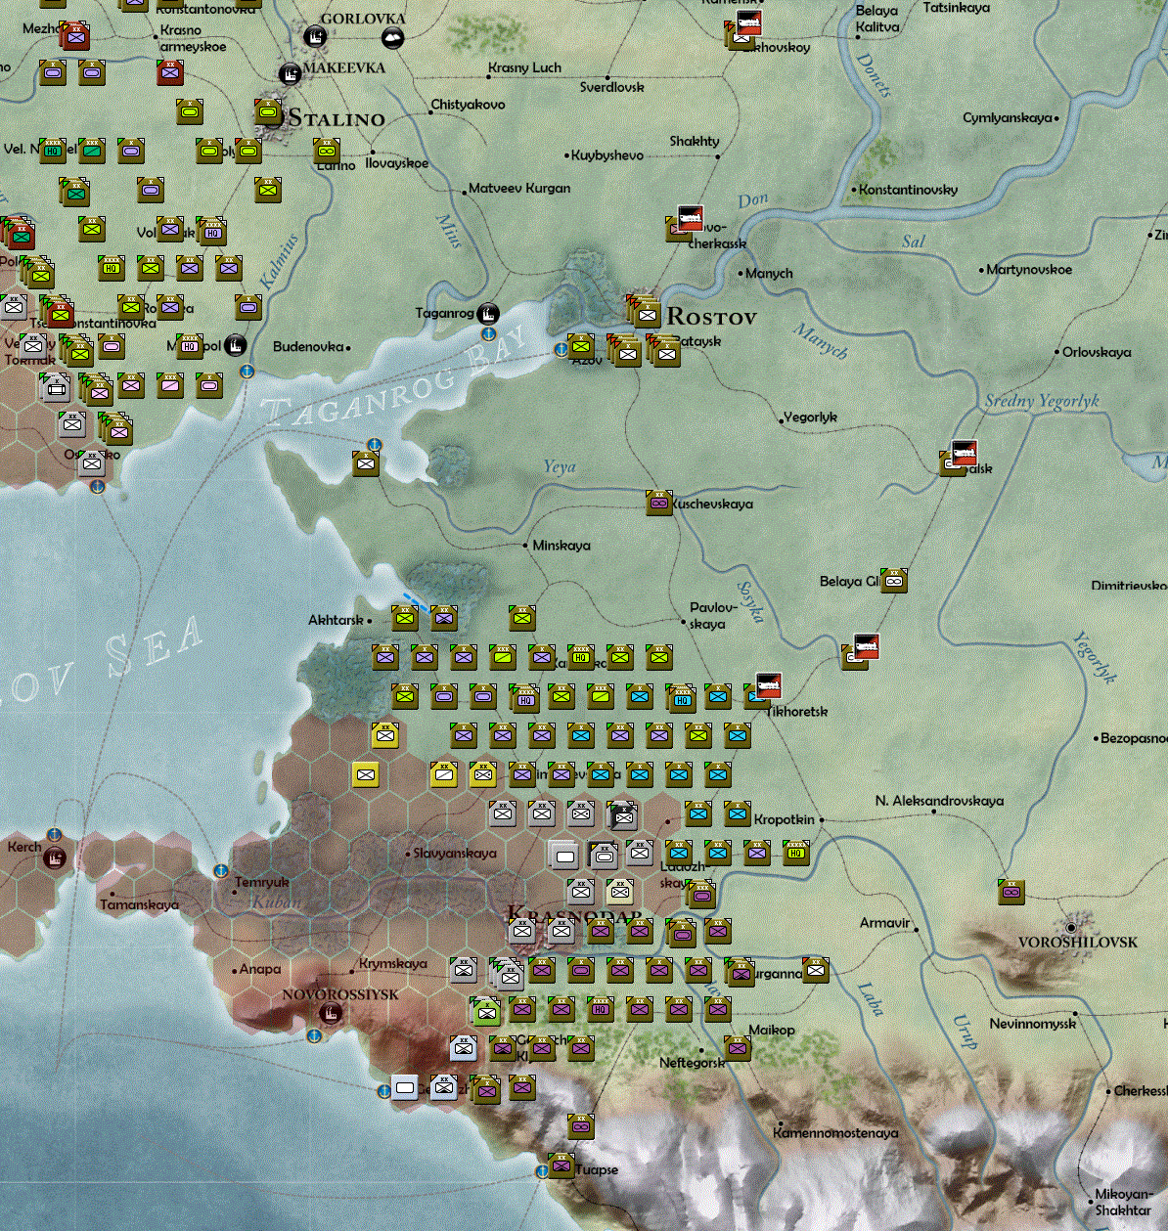Click the anchor port icon at Tuapse

[542, 1171]
